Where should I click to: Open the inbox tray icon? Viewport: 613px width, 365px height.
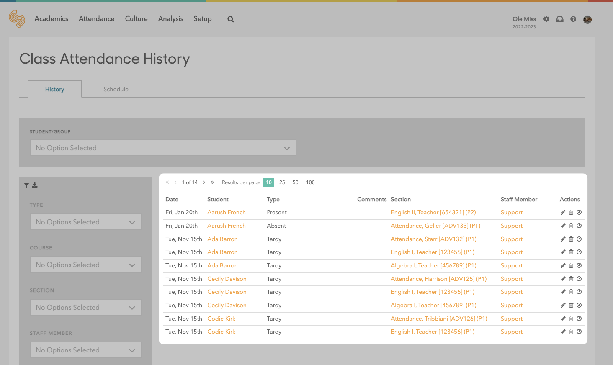[x=560, y=19]
